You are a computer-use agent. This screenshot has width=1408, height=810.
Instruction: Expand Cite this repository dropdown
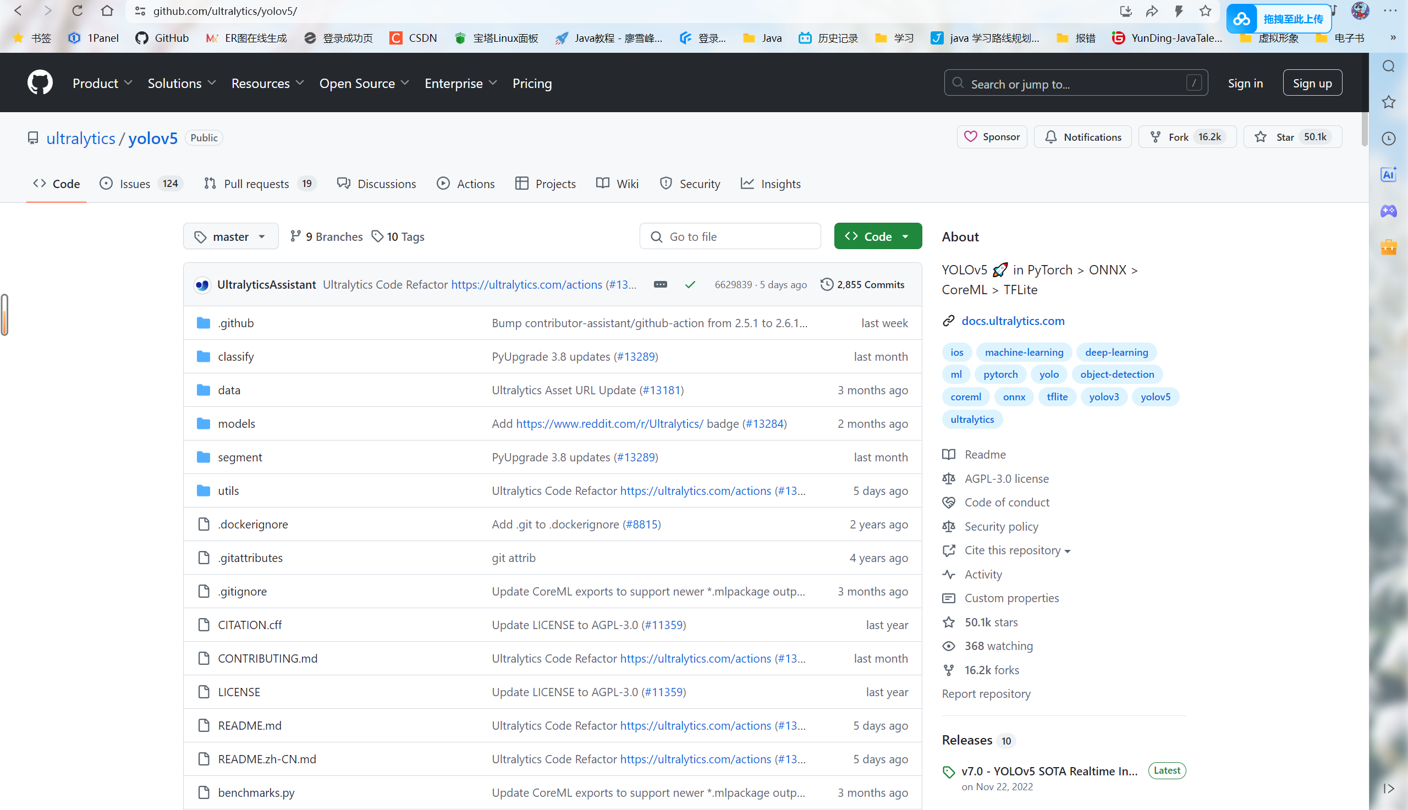[1018, 550]
